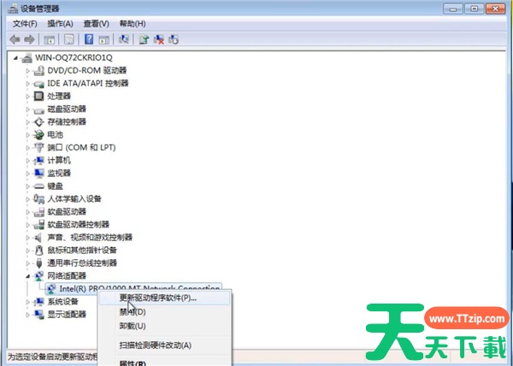Select the 系统设备 tree label

click(x=62, y=302)
